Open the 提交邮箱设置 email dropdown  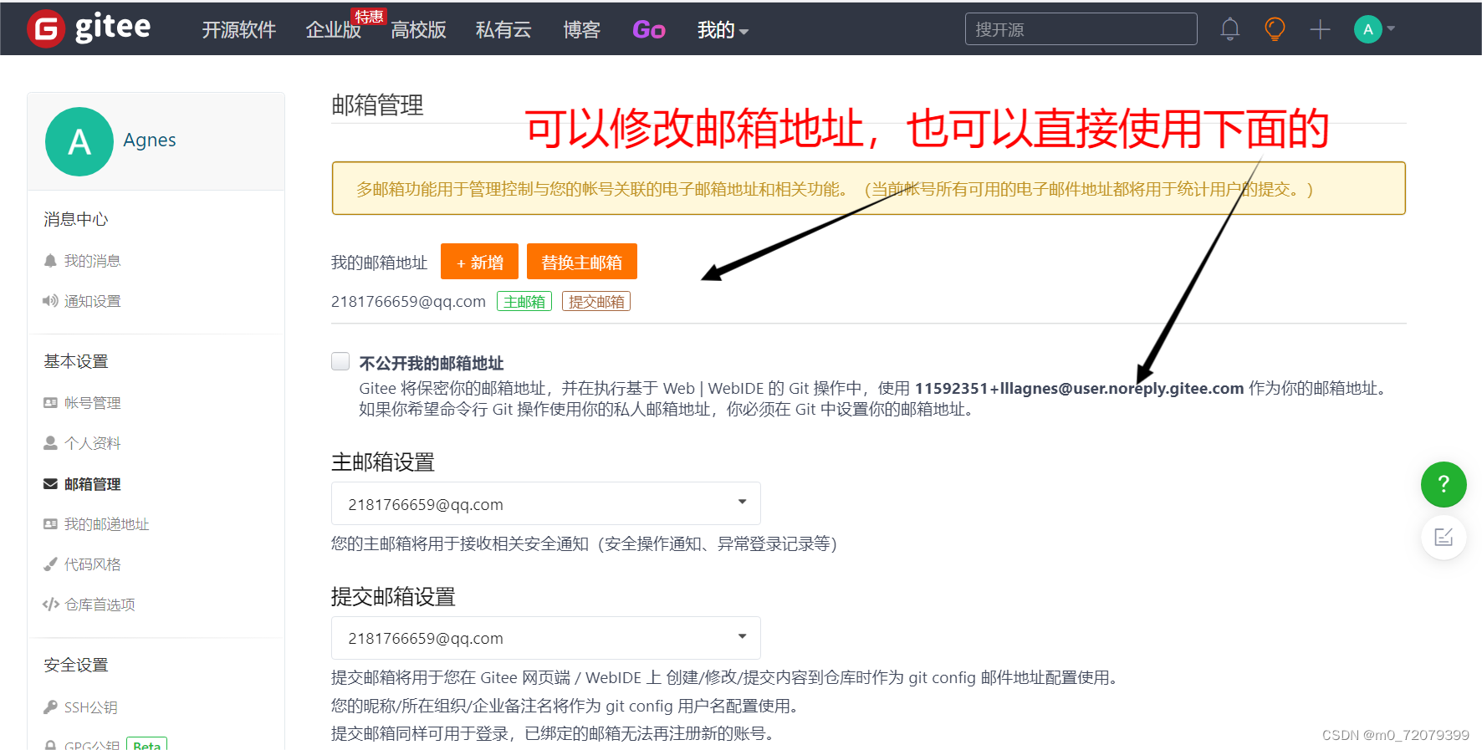[546, 638]
